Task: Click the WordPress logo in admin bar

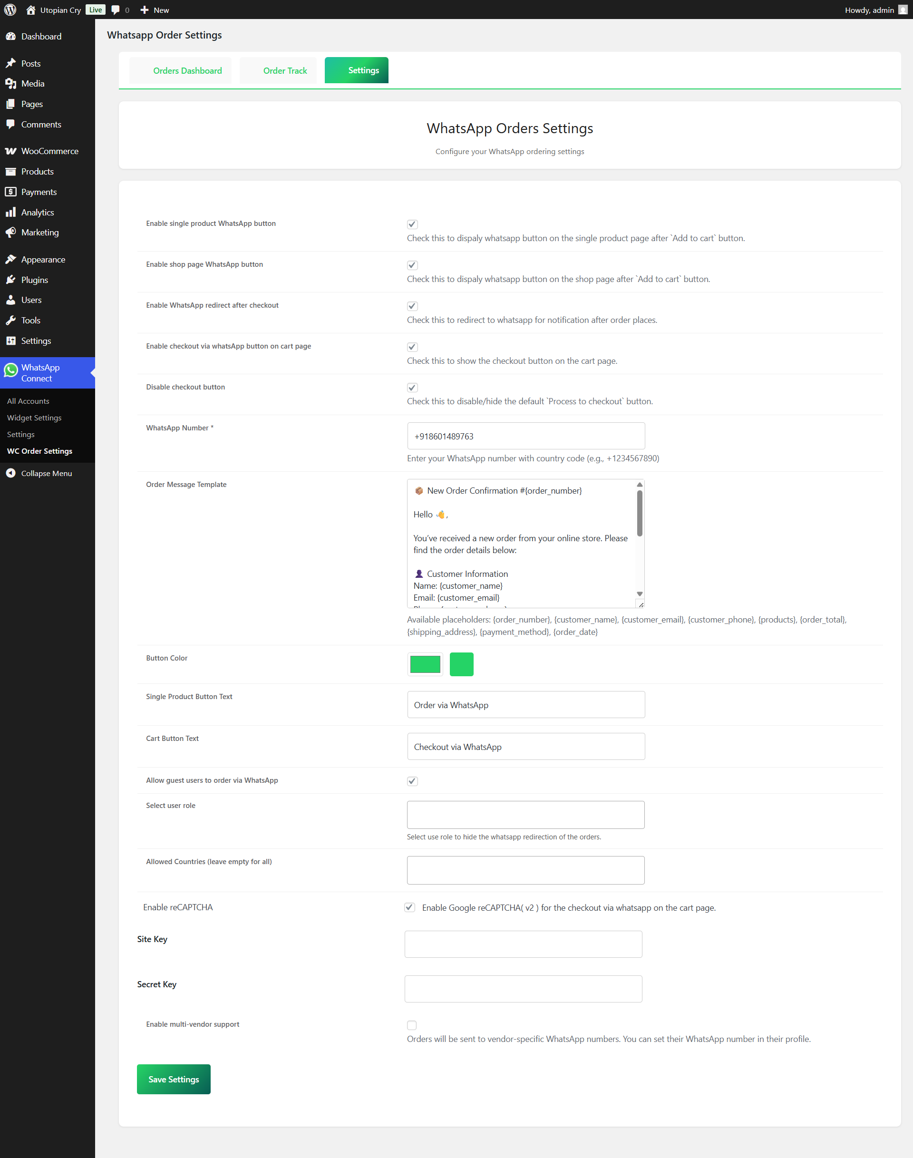Action: tap(10, 10)
